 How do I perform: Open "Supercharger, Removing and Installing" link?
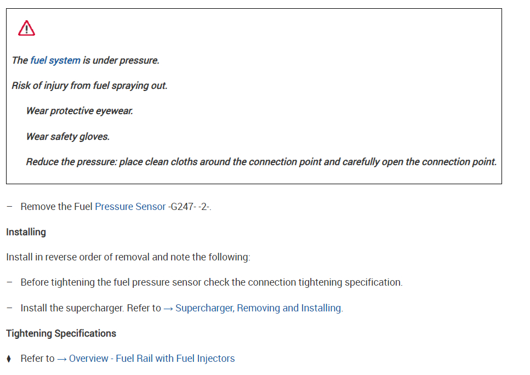click(x=258, y=308)
